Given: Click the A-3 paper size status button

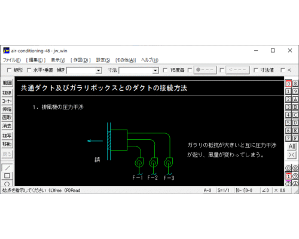Looking at the screenshot, I should (208, 191).
